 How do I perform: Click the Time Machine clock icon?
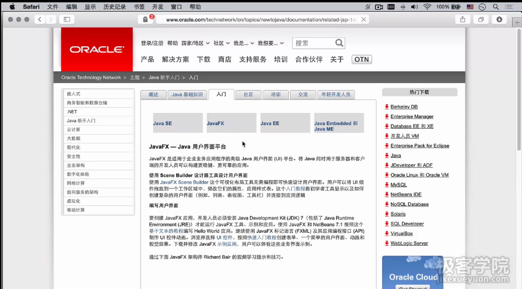click(482, 6)
